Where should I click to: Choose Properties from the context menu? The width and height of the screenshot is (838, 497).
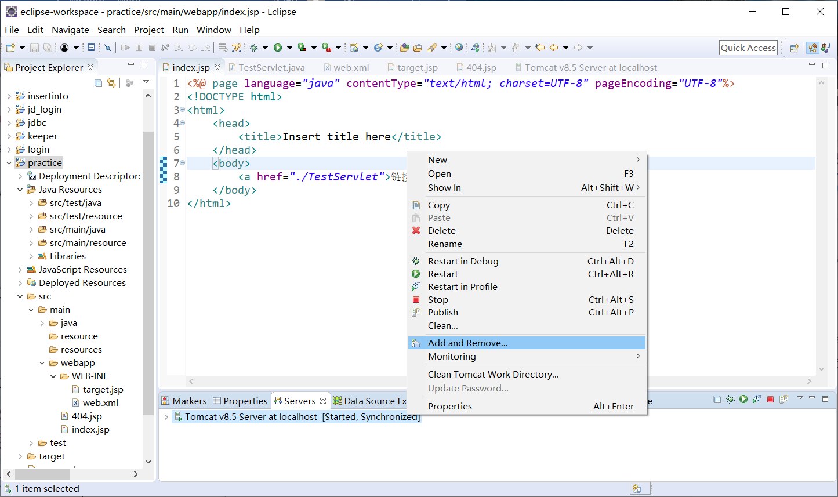[527, 406]
